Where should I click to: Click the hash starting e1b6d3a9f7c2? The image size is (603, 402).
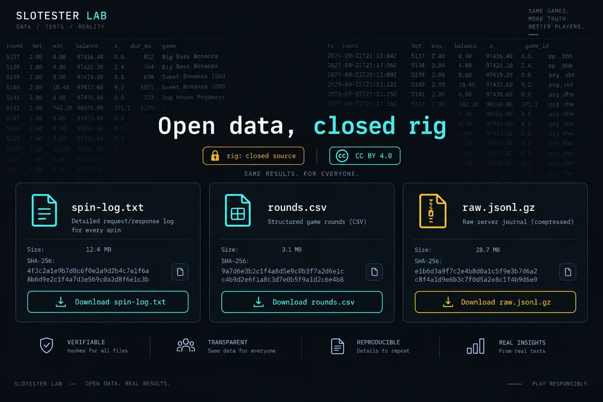[476, 275]
